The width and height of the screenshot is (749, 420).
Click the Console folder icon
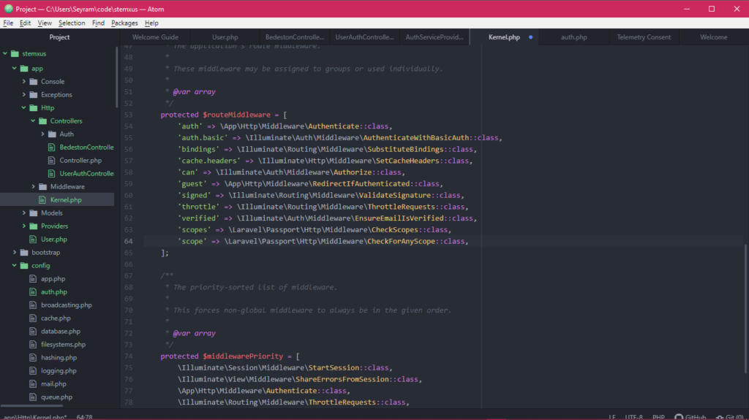pos(33,82)
